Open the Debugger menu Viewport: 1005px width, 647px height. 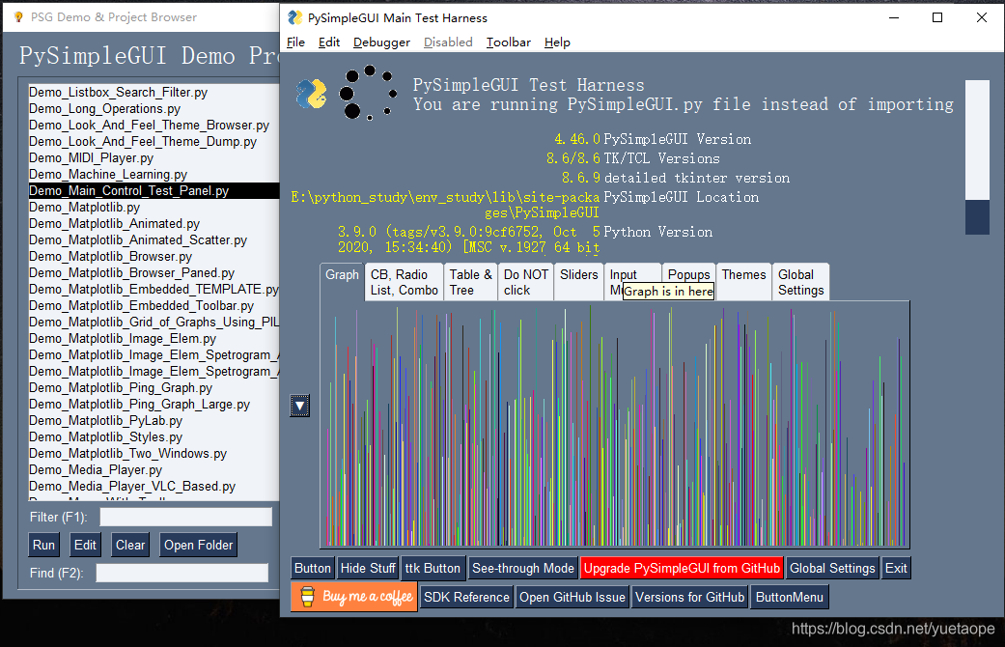[x=381, y=42]
